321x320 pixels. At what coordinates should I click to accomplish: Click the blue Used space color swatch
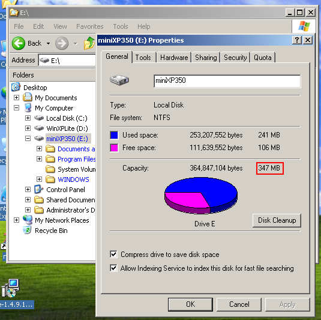click(x=114, y=135)
